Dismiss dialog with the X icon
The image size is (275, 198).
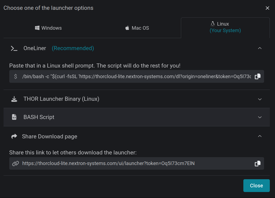[267, 8]
